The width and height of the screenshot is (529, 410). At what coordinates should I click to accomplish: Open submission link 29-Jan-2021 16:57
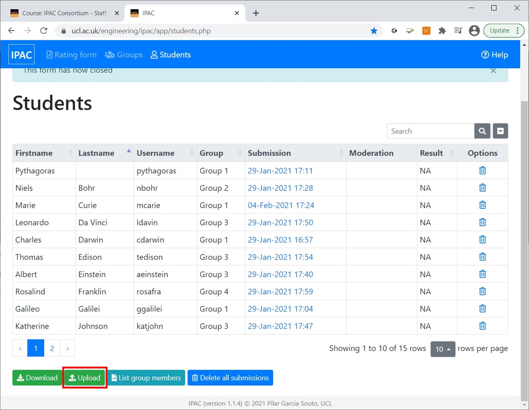click(x=280, y=240)
